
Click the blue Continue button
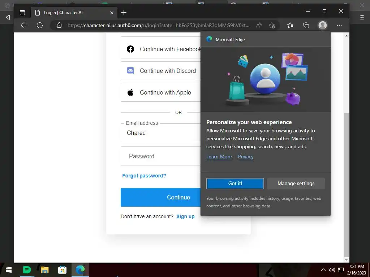(x=161, y=197)
